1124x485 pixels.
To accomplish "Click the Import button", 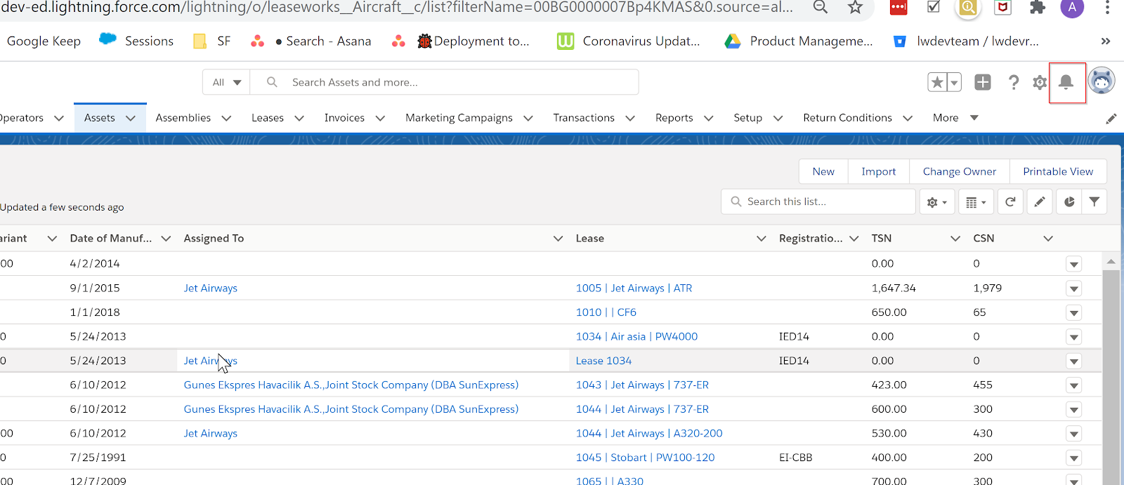I will 879,171.
